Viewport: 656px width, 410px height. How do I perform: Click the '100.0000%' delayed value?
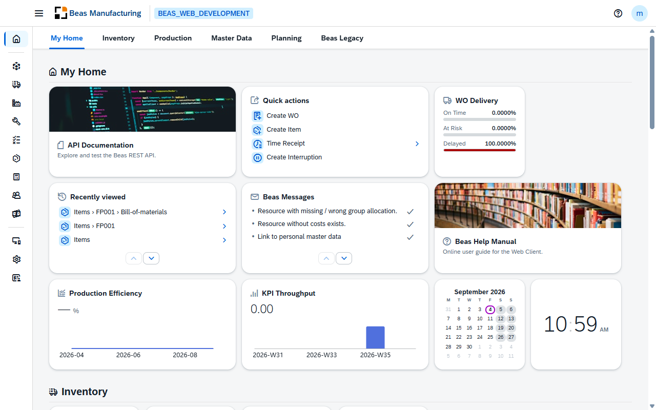501,143
